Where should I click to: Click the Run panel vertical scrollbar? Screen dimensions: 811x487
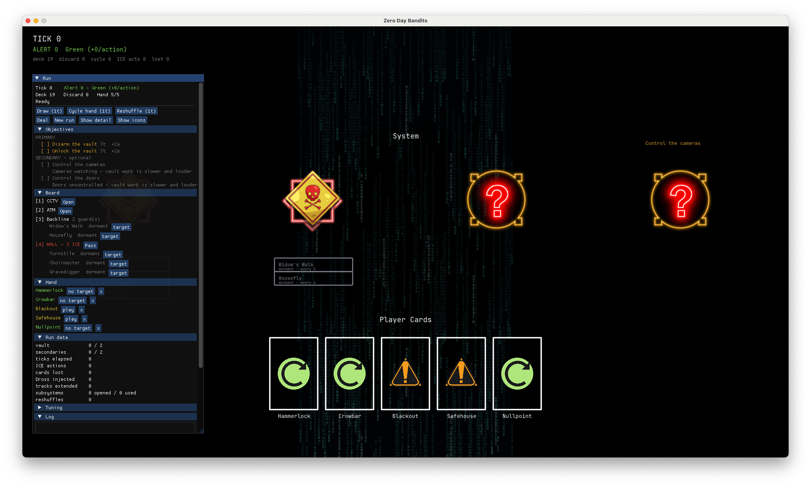201,225
